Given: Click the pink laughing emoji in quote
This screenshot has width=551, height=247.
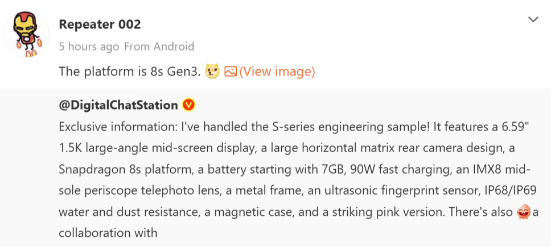Looking at the screenshot, I should click(x=524, y=212).
